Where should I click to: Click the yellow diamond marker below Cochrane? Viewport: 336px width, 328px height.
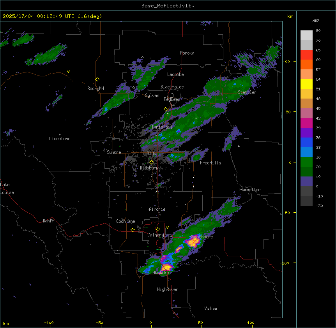tap(133, 230)
